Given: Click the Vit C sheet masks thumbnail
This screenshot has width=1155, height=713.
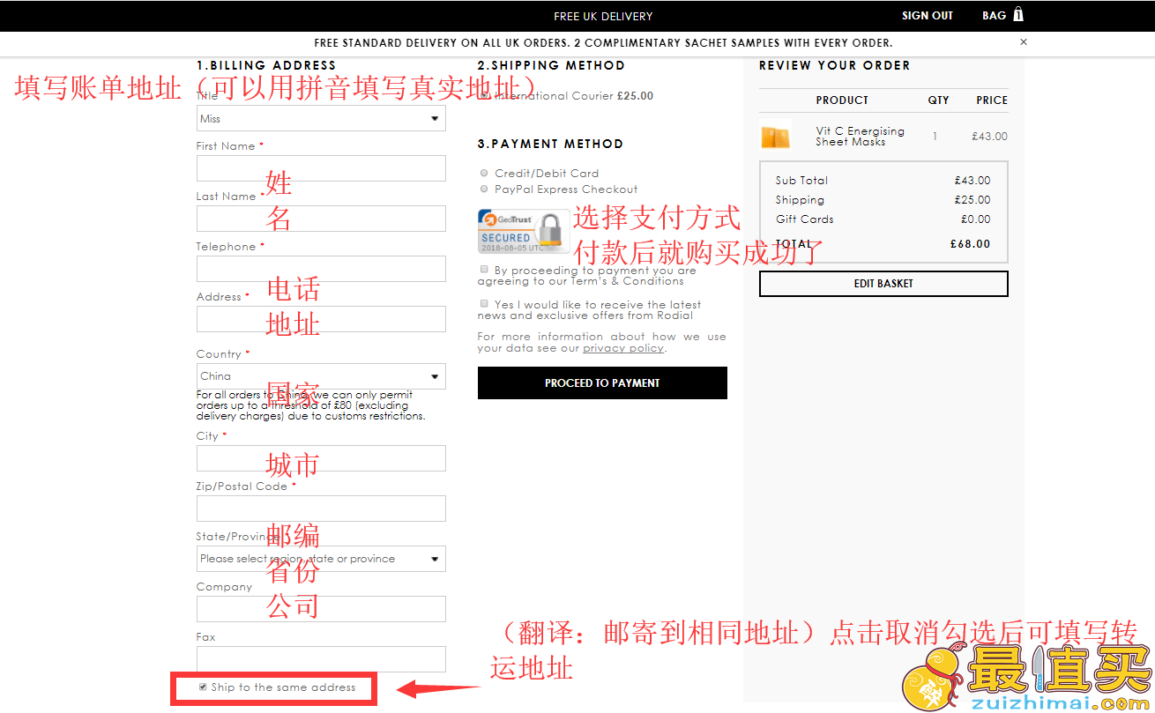Looking at the screenshot, I should tap(775, 137).
